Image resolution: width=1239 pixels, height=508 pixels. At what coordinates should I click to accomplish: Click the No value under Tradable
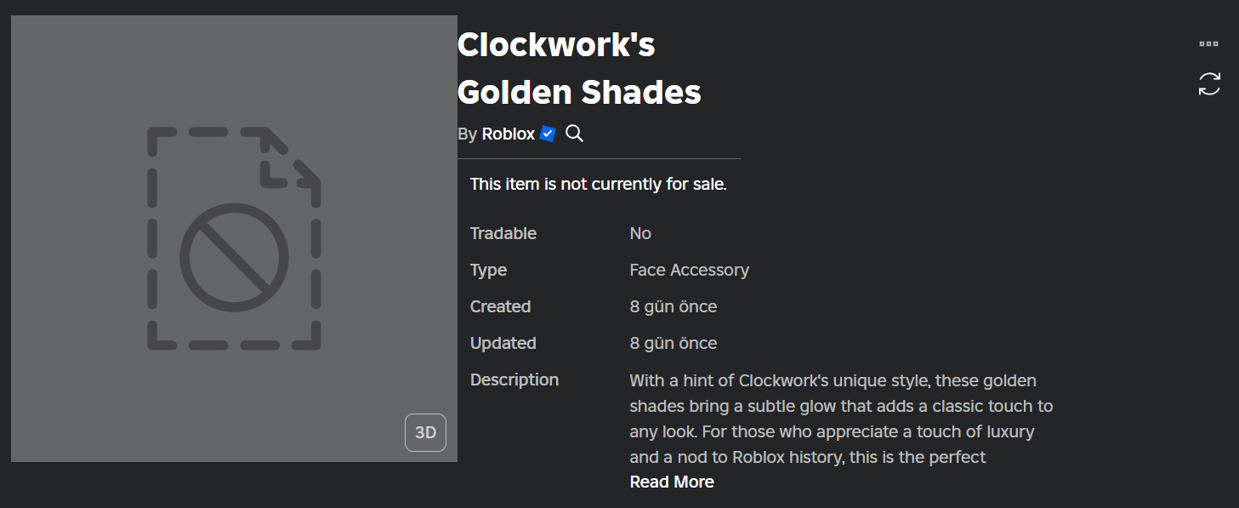[640, 233]
